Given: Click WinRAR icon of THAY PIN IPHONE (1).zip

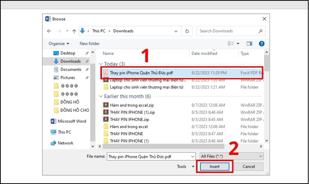Looking at the screenshot, I should pyautogui.click(x=106, y=112).
